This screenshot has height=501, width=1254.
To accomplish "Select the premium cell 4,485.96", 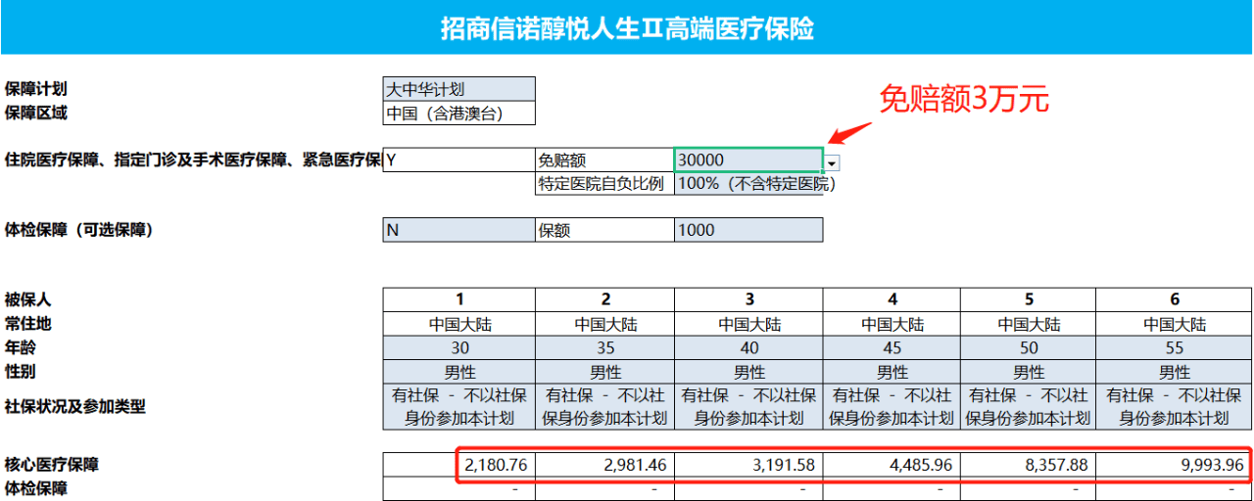I will pyautogui.click(x=892, y=465).
